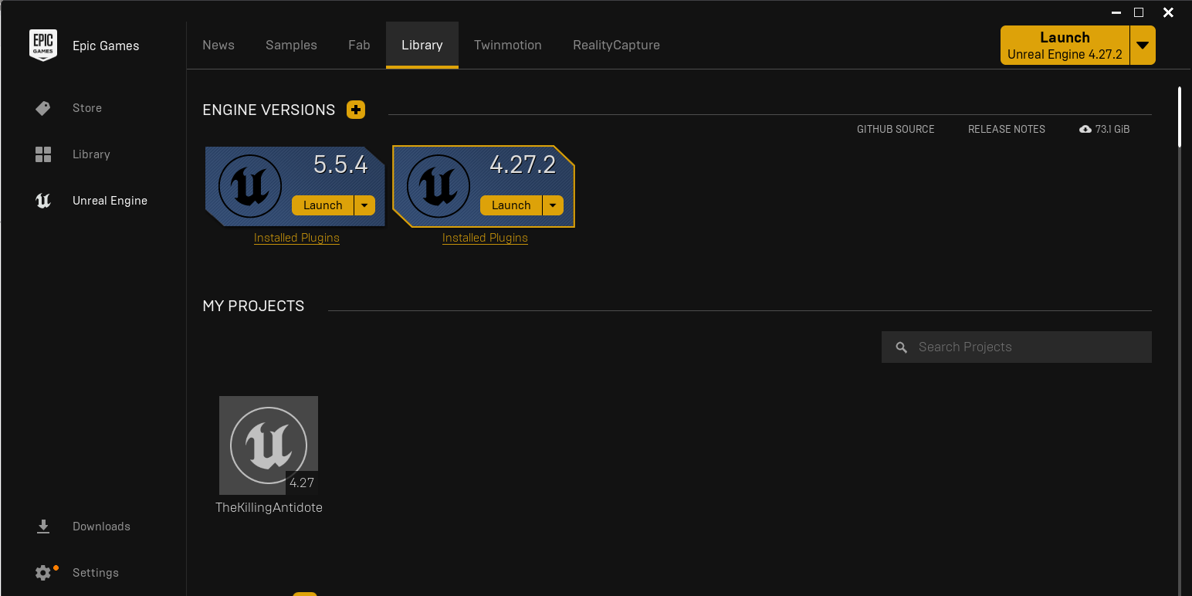The width and height of the screenshot is (1192, 596).
Task: Open the GitHub Source link
Action: [x=896, y=130]
